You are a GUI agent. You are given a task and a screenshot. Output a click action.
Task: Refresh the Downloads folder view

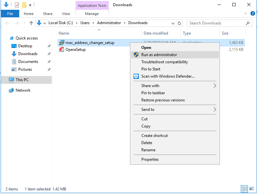(x=179, y=23)
